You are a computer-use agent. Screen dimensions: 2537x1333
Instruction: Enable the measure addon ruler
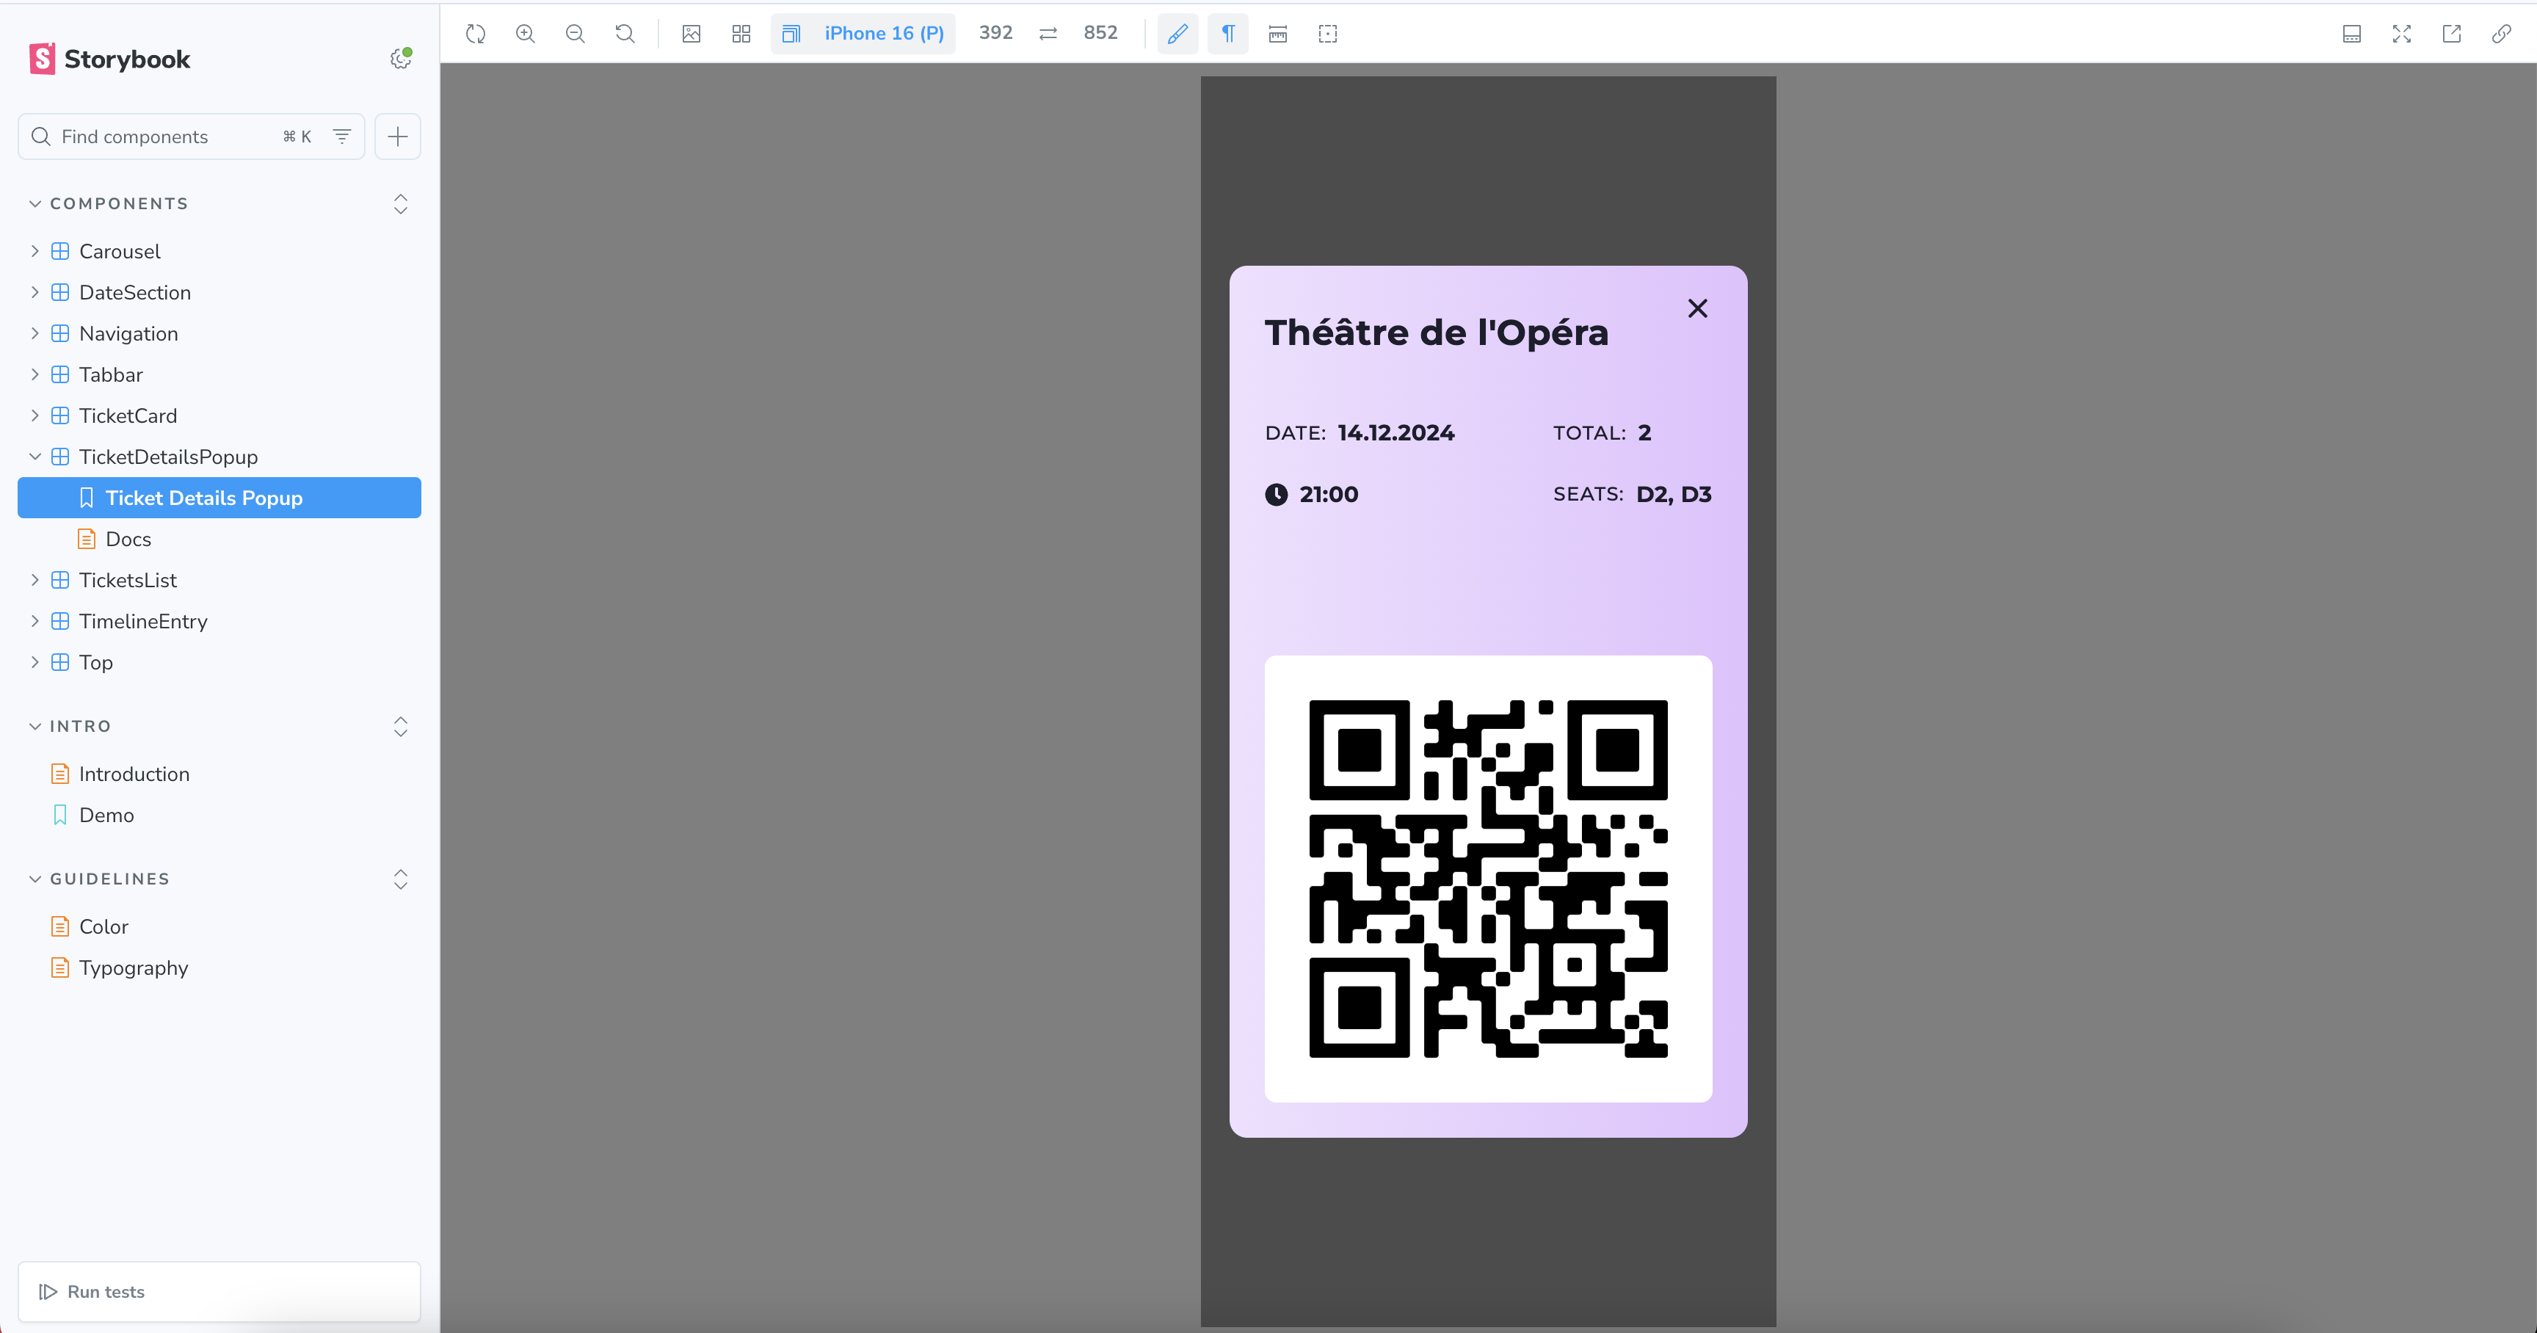click(1277, 34)
